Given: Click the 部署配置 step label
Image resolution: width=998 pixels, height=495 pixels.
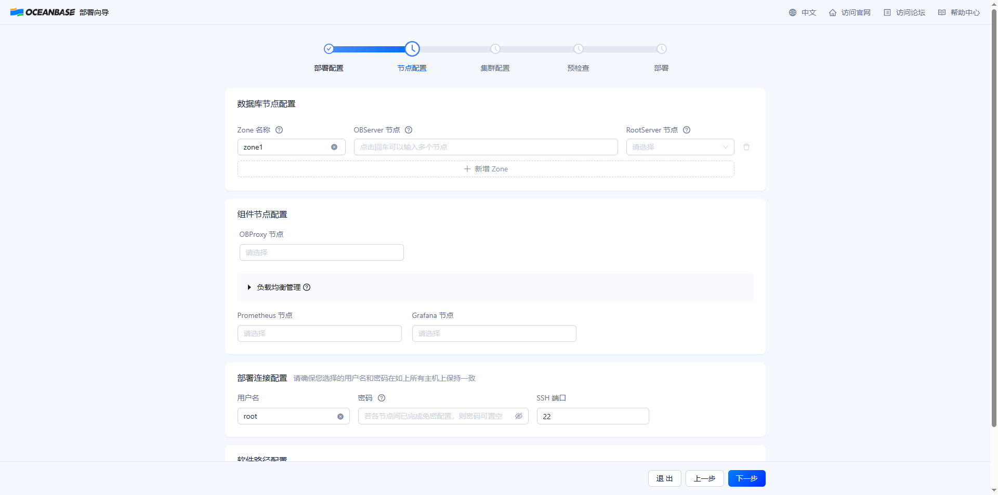Looking at the screenshot, I should [329, 68].
